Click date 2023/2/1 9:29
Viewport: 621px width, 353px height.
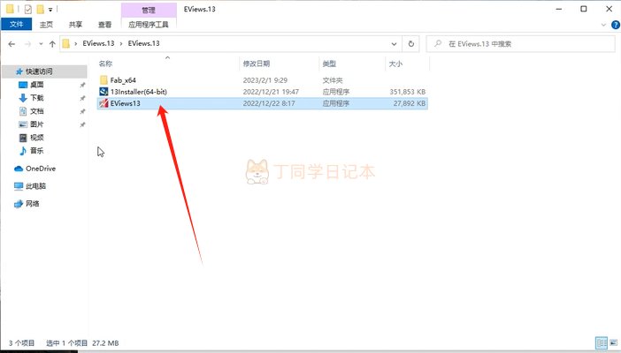265,80
